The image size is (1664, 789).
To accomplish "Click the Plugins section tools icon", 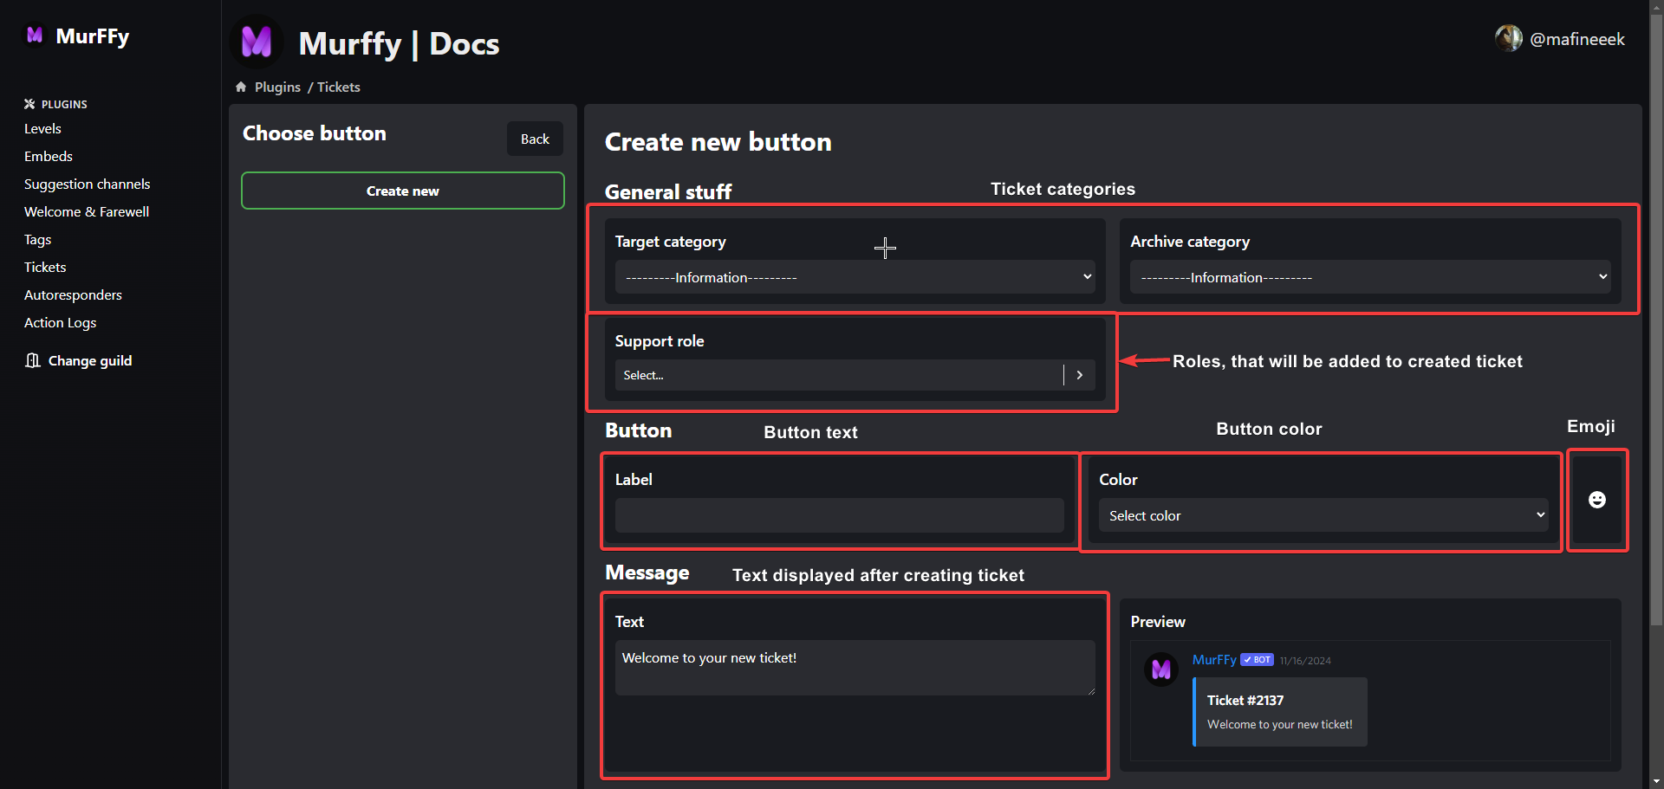I will tap(29, 104).
